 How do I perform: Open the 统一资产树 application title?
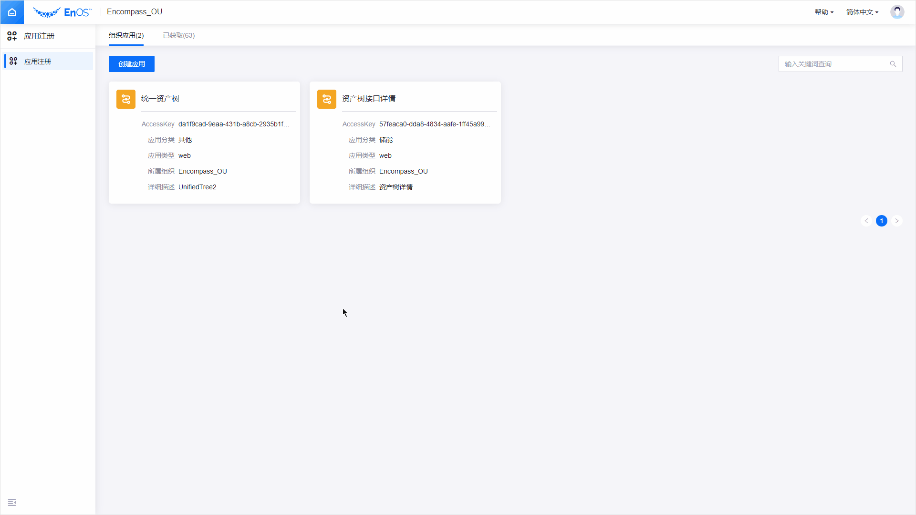(x=160, y=99)
